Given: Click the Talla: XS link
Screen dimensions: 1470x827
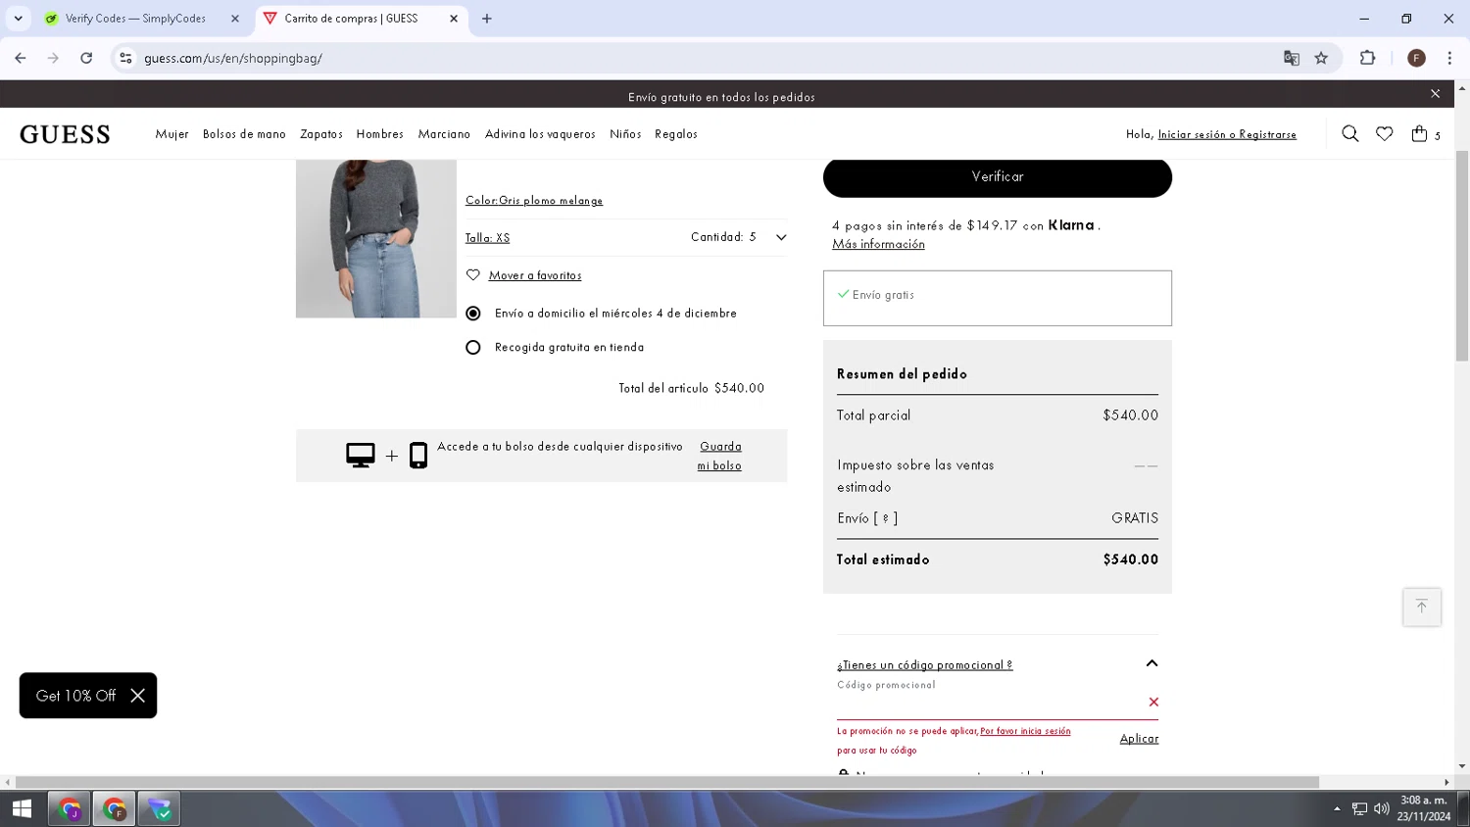Looking at the screenshot, I should (x=487, y=238).
